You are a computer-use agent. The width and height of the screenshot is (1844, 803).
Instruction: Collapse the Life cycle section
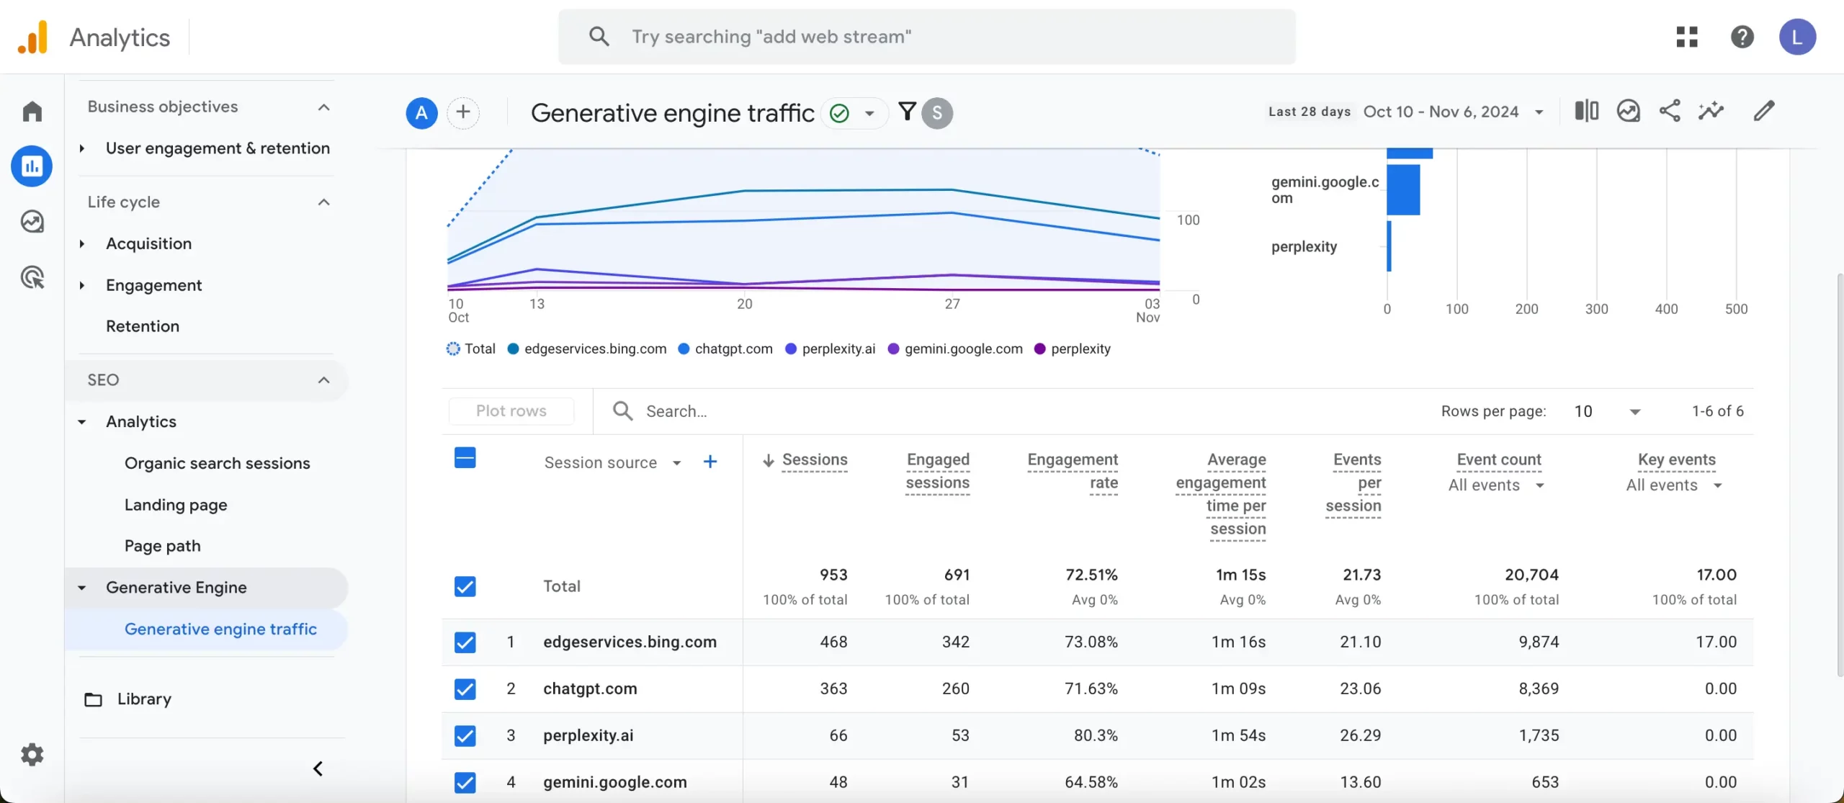click(x=324, y=202)
